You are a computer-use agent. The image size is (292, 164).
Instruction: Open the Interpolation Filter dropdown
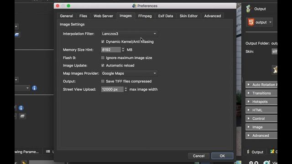pos(129,34)
